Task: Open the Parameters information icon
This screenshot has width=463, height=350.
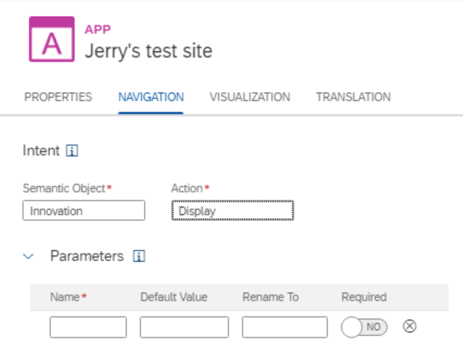Action: point(139,256)
